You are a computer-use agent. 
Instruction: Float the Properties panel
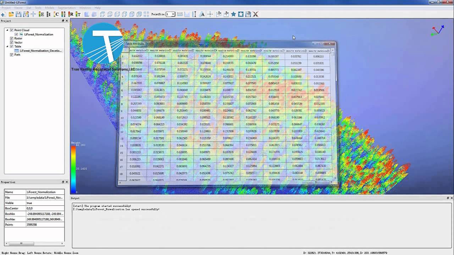[x=63, y=182]
